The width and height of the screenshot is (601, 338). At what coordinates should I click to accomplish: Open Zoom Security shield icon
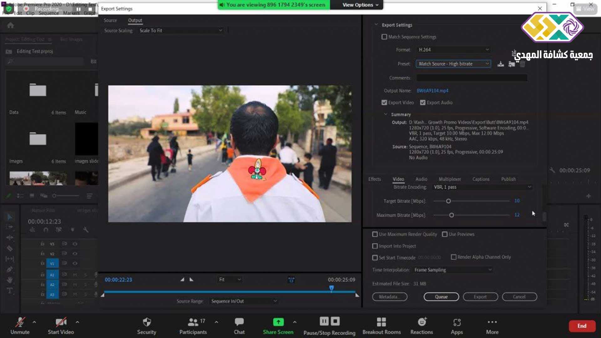(x=146, y=322)
